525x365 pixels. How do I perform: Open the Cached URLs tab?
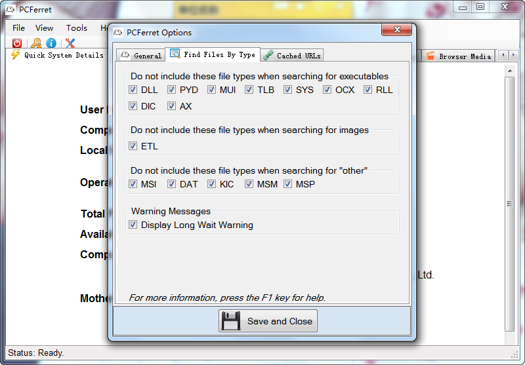292,56
